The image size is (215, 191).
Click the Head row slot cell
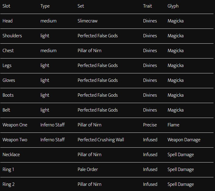click(x=8, y=21)
